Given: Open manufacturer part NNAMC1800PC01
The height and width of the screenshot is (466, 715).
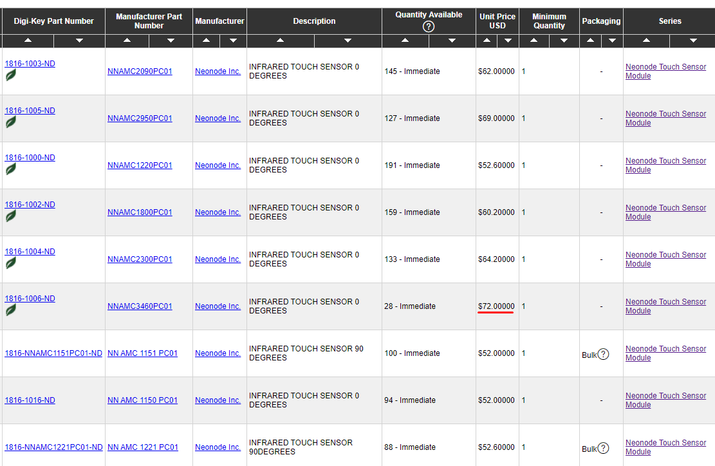Looking at the screenshot, I should (140, 212).
